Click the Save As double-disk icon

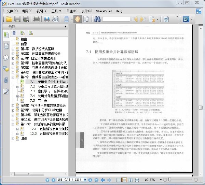coord(26,19)
